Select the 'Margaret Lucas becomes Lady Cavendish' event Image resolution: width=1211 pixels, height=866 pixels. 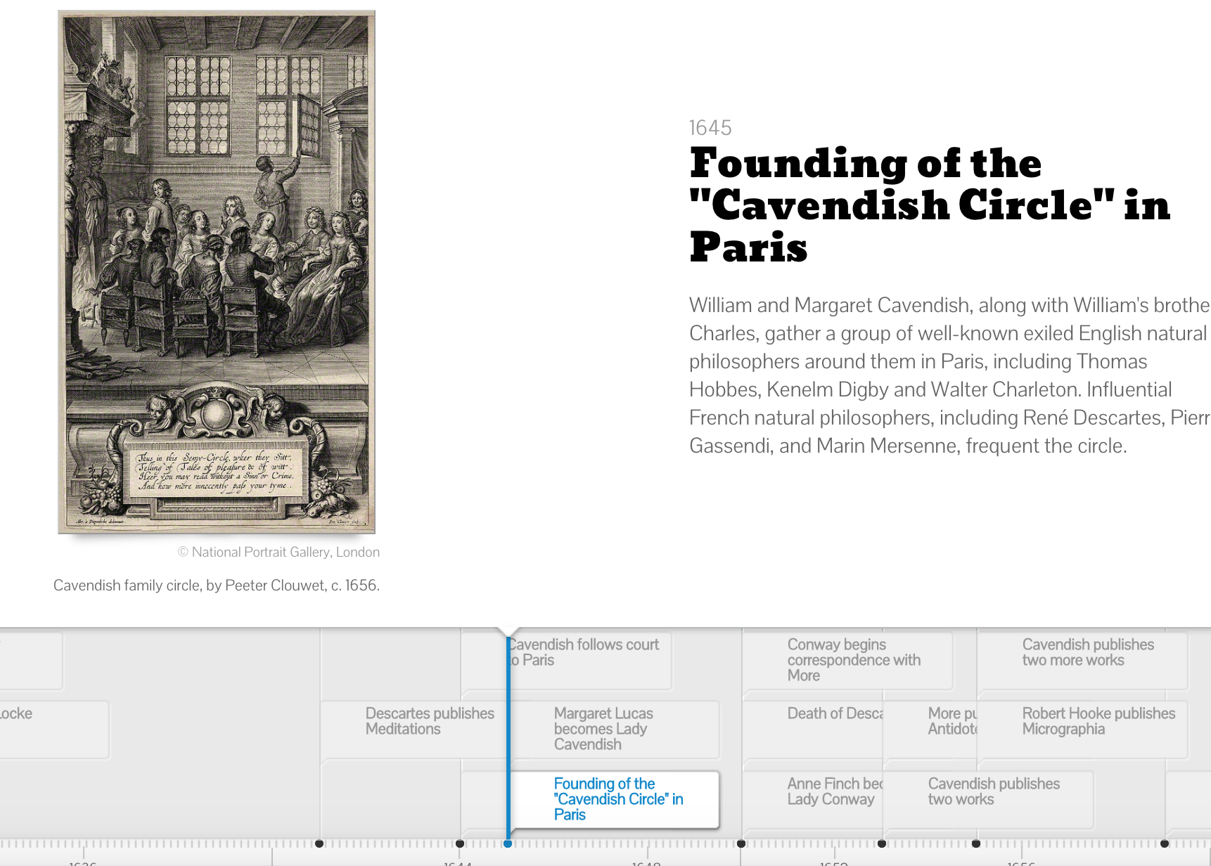point(615,730)
